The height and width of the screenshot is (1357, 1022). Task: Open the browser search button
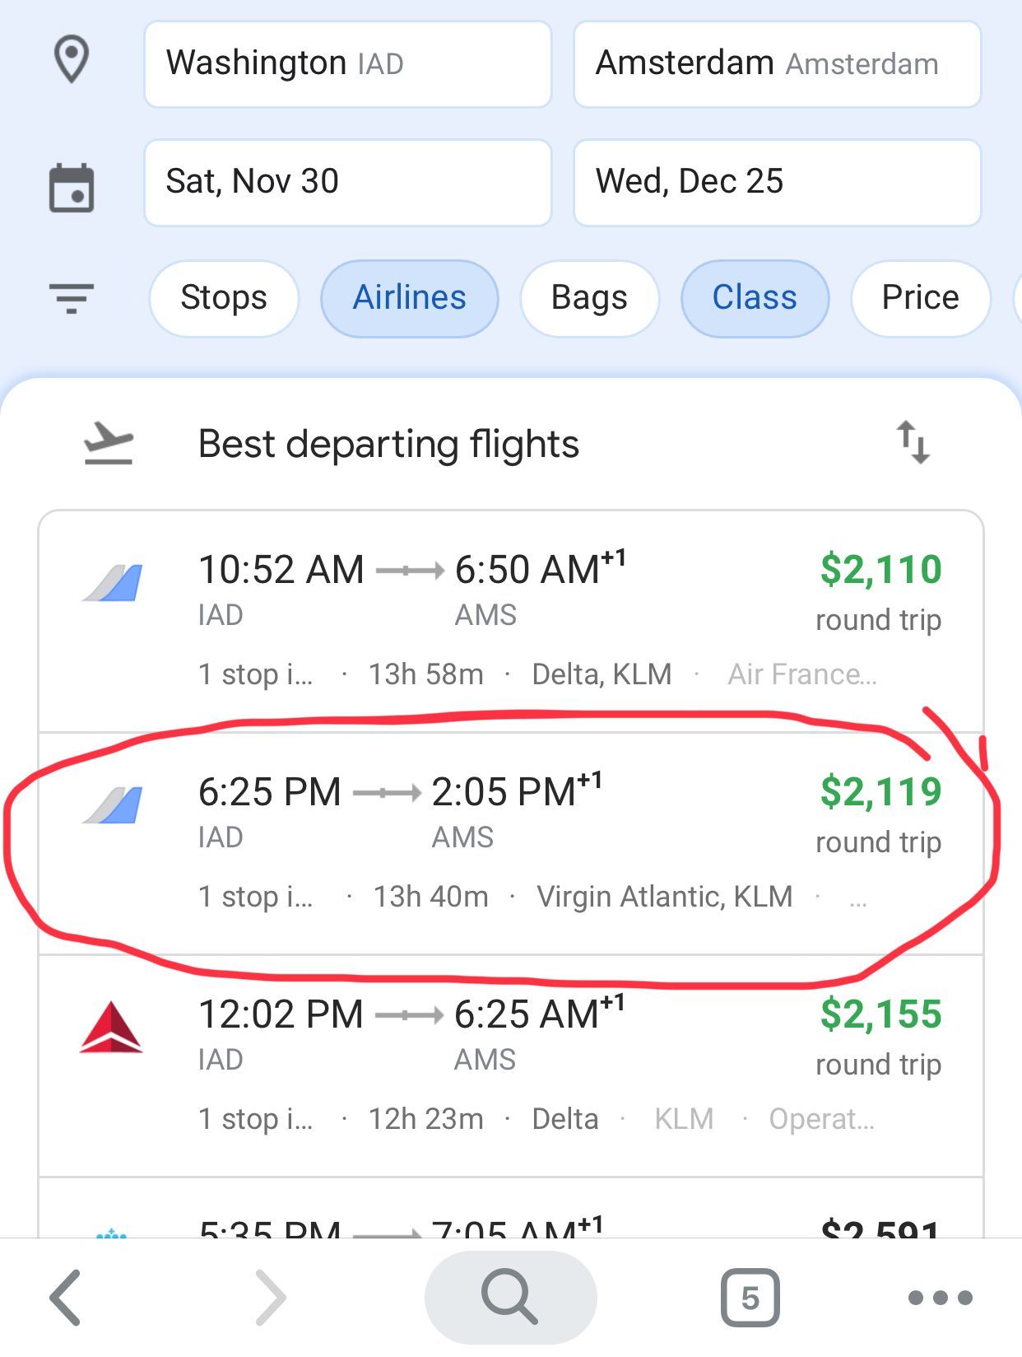click(x=510, y=1298)
